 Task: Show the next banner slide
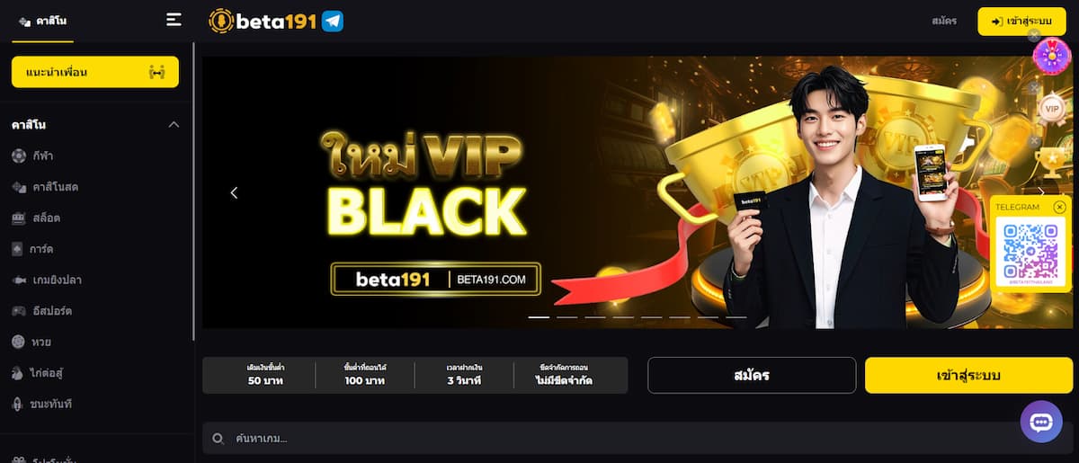tap(1041, 192)
